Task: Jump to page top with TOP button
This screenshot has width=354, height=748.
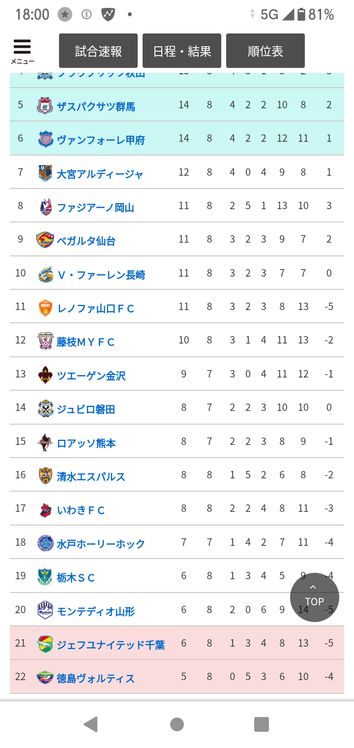Action: pyautogui.click(x=315, y=597)
